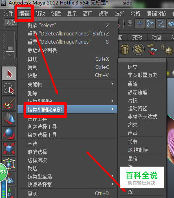Image resolution: width=174 pixels, height=198 pixels.
Task: Click 删除 in the edit menu
Action: click(x=67, y=93)
